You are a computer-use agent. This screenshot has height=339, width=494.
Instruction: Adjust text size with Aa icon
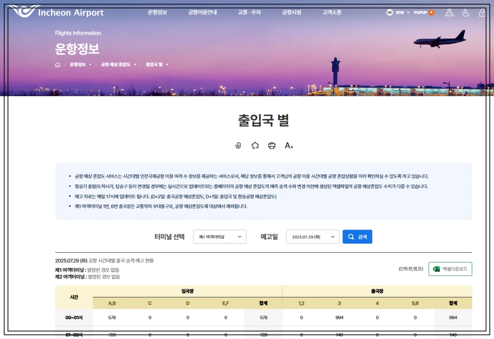pos(289,145)
